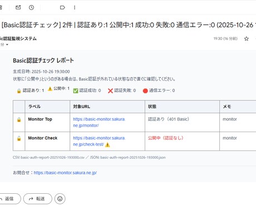
Task: Open the contact link basic-monitor.sakura.ne.jp
Action: (65, 173)
